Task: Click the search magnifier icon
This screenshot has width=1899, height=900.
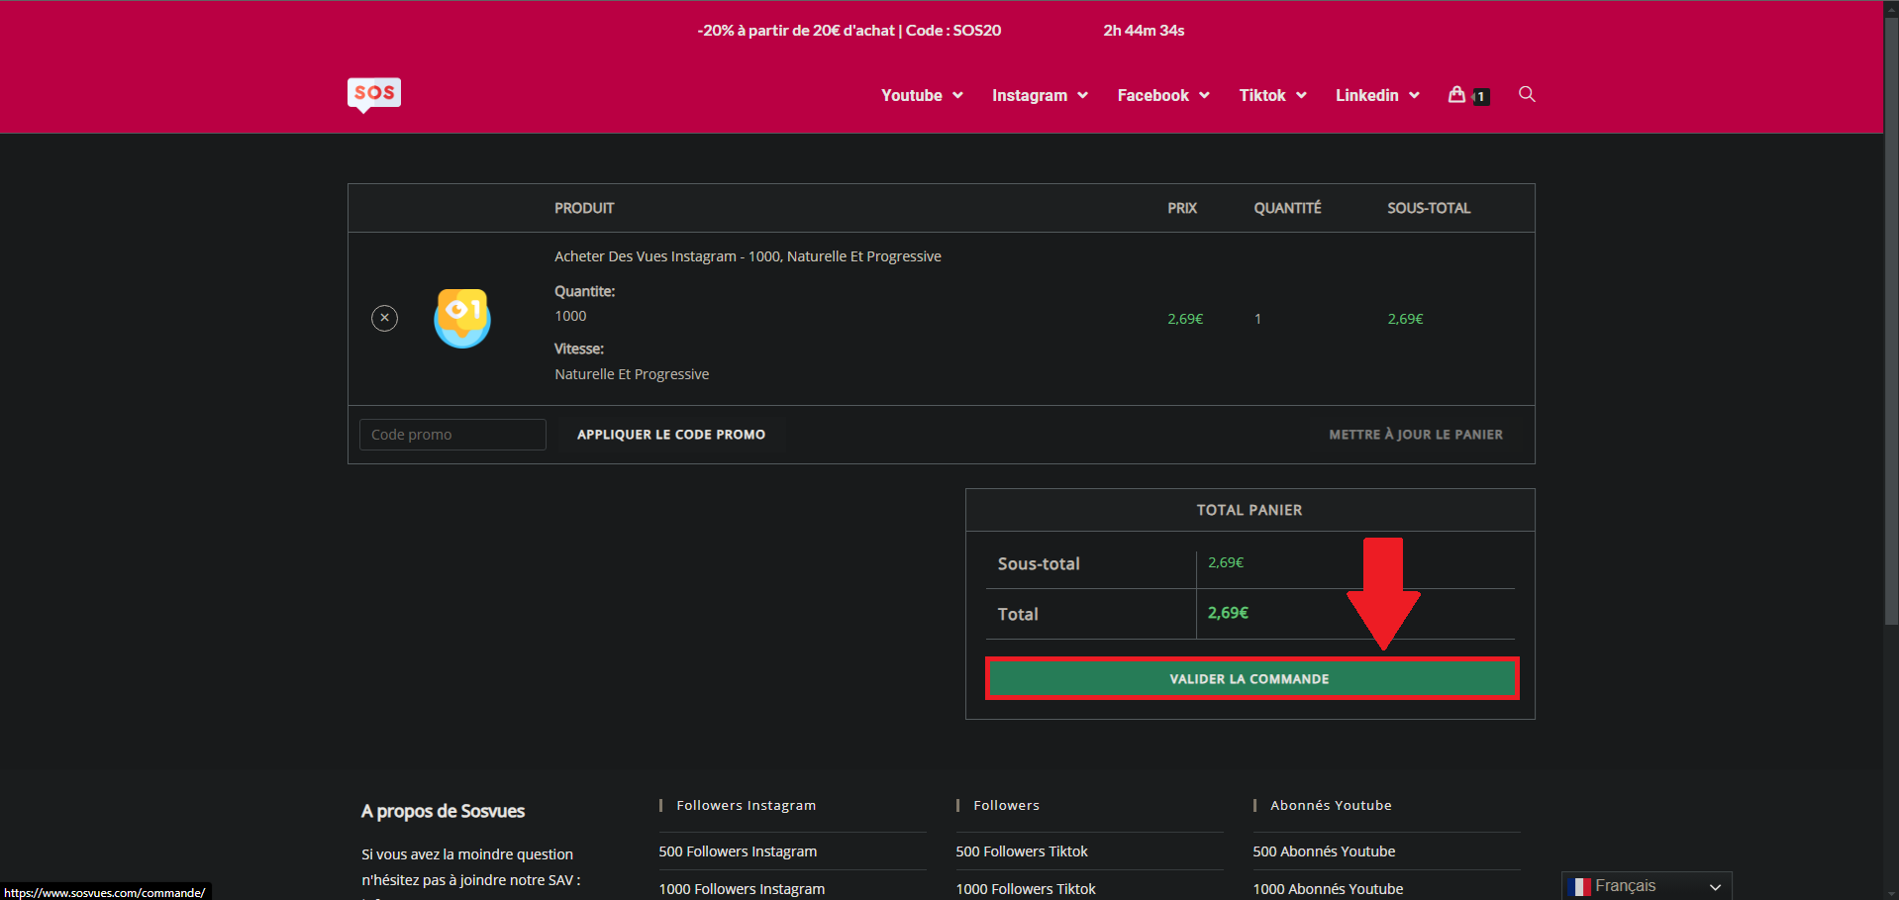Action: click(x=1527, y=94)
